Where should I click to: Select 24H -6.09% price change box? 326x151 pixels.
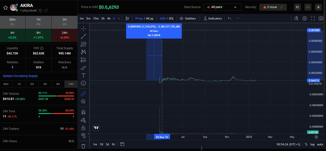click(x=64, y=35)
